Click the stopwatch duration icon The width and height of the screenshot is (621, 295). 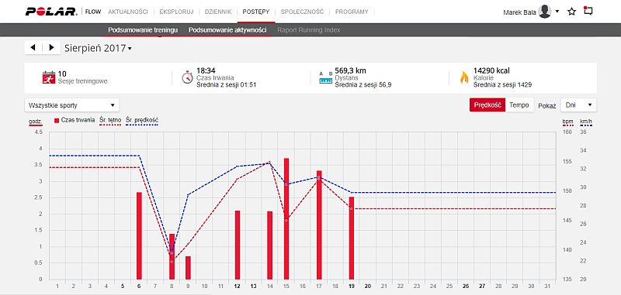click(187, 77)
